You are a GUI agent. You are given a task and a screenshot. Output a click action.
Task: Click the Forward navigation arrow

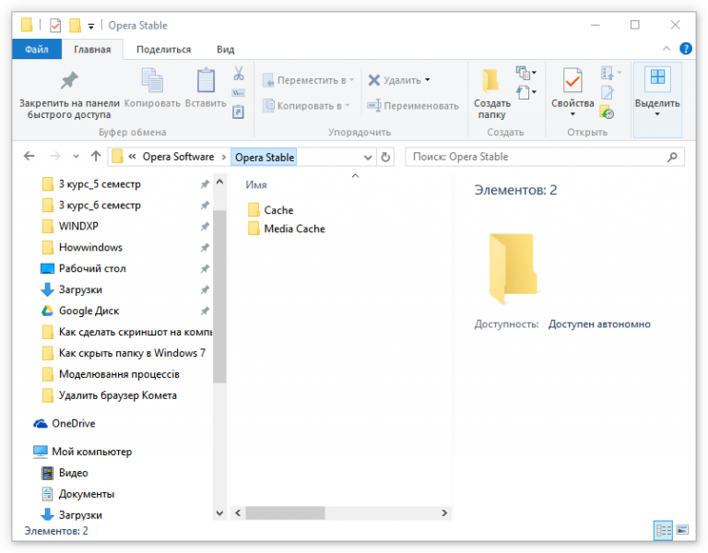55,156
